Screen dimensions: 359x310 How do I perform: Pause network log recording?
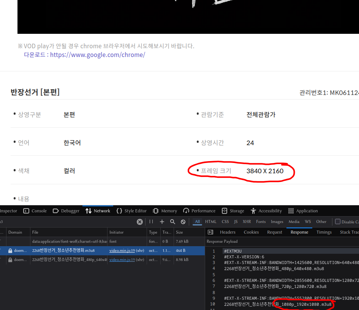(151, 221)
